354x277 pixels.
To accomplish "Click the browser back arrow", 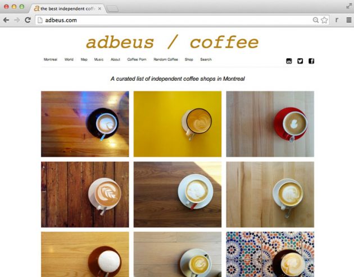I will click(x=6, y=20).
